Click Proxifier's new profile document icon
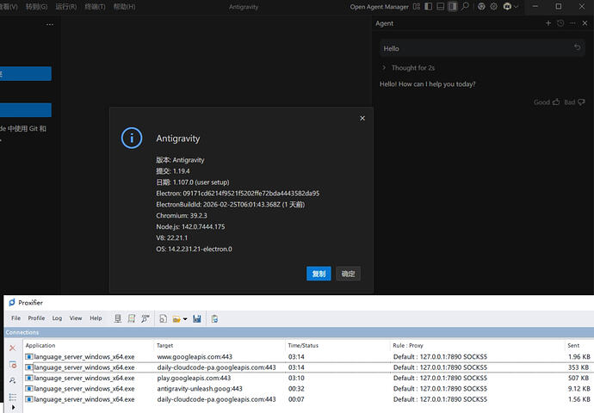 163,318
